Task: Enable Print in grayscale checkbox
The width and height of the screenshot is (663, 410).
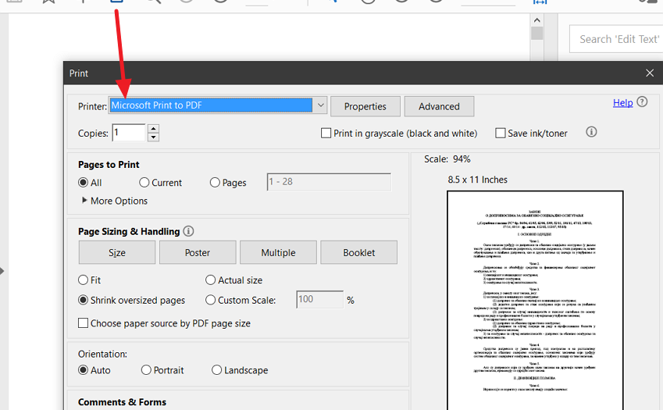Action: (x=326, y=133)
